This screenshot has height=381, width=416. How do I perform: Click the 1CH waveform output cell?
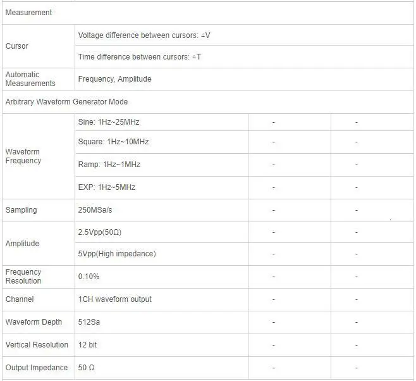tap(114, 299)
